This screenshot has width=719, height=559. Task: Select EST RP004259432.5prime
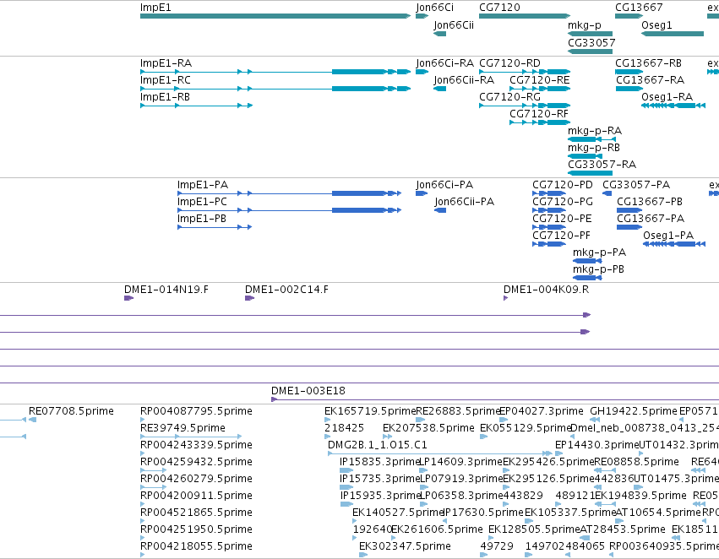[196, 463]
